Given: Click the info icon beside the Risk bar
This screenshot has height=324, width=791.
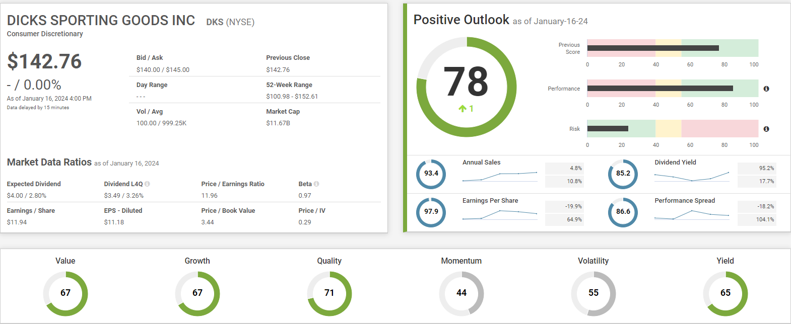Looking at the screenshot, I should (766, 129).
